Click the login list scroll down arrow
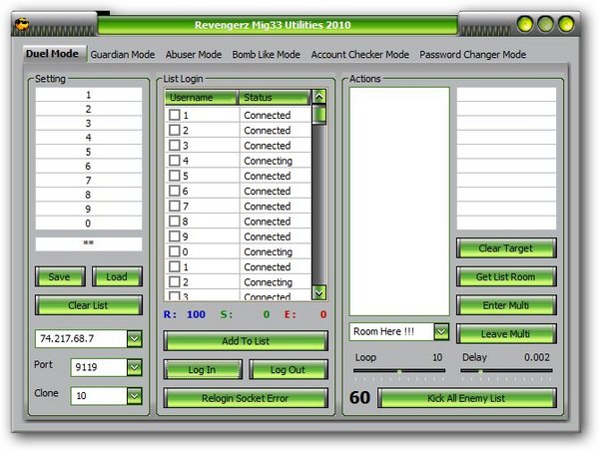This screenshot has width=599, height=451. [x=318, y=293]
